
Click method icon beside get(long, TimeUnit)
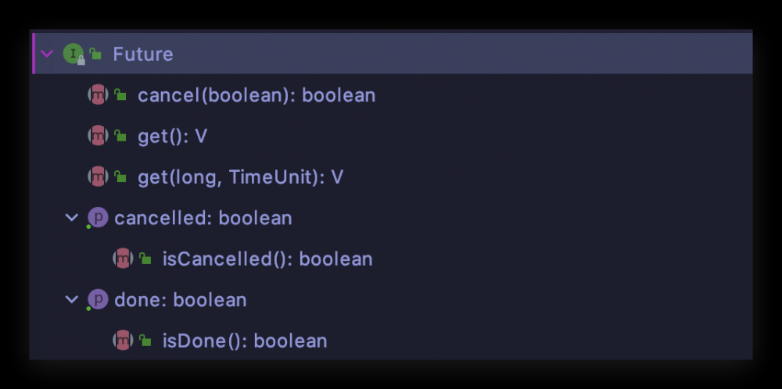click(x=98, y=177)
